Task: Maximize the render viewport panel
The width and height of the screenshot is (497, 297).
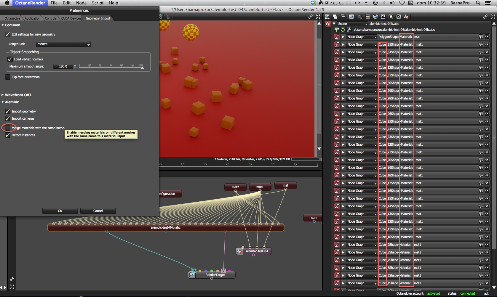Action: (x=318, y=17)
